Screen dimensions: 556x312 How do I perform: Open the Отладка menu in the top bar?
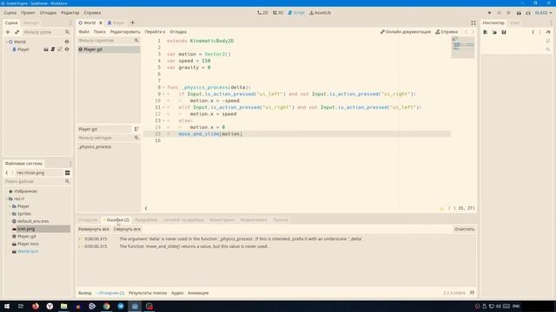tap(48, 13)
